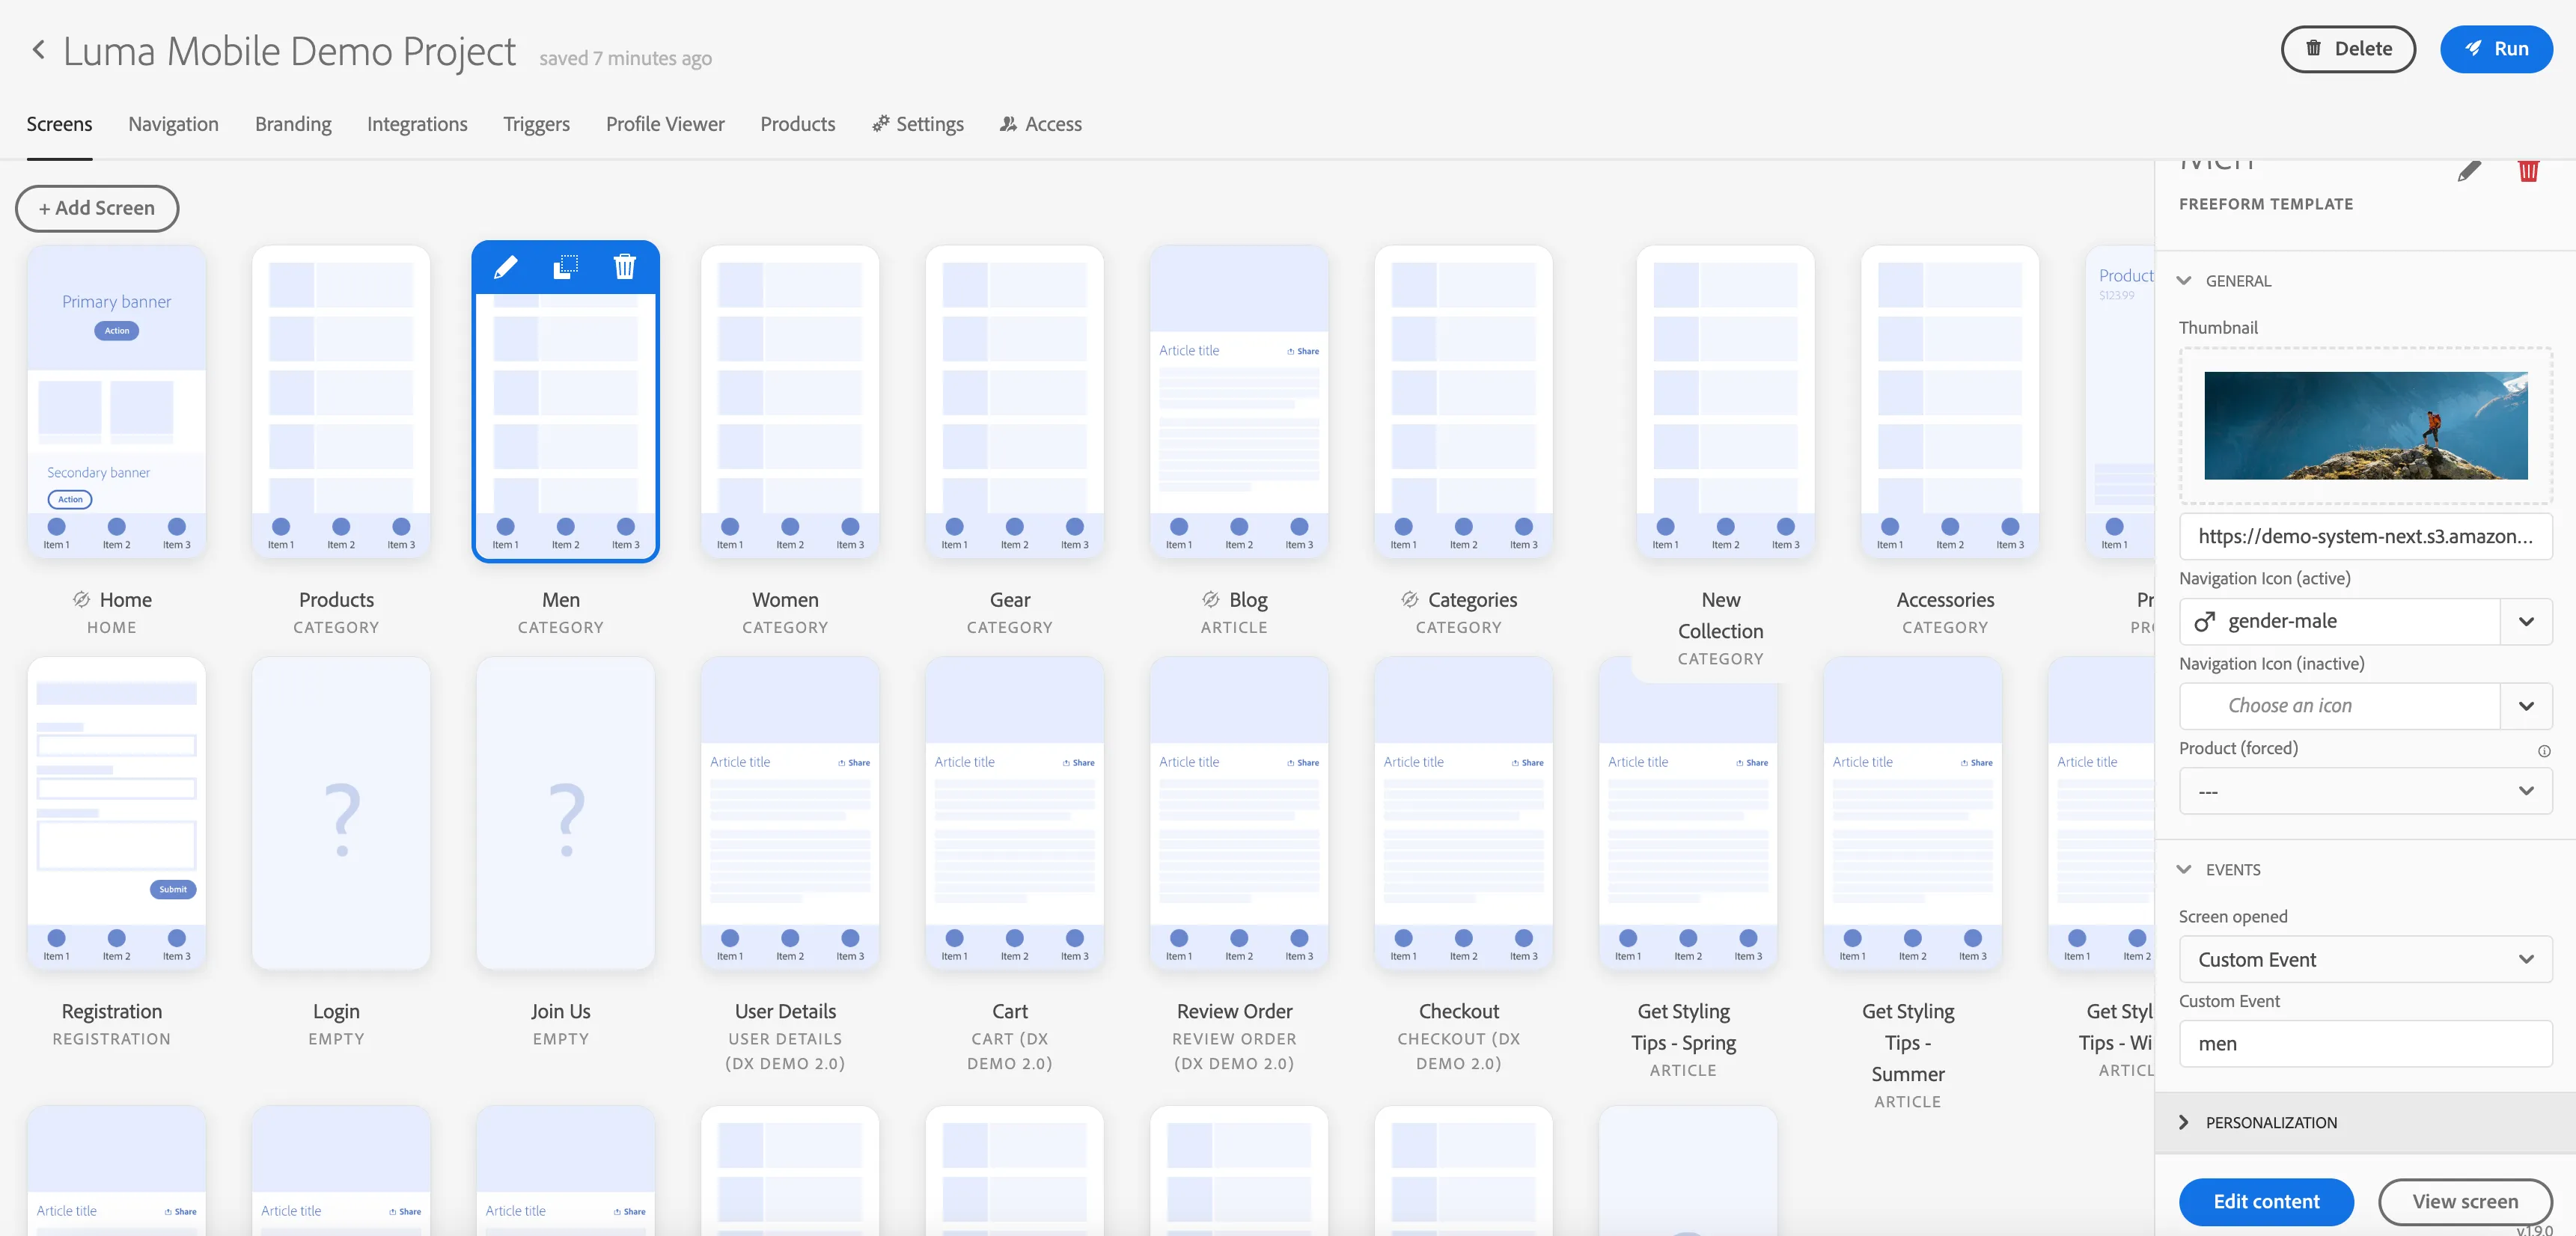Image resolution: width=2576 pixels, height=1236 pixels.
Task: Switch to the Branding tab
Action: [x=293, y=124]
